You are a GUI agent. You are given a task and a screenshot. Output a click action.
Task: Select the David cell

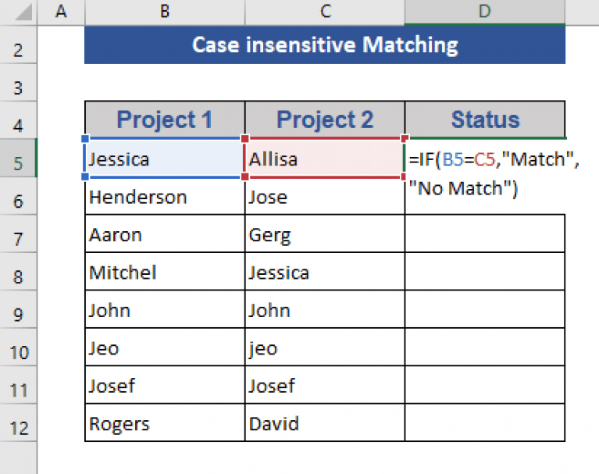[325, 425]
